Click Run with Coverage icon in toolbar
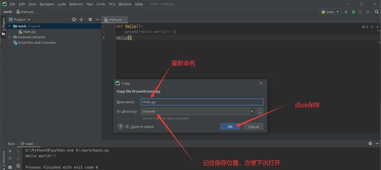The image size is (381, 170). click(360, 11)
